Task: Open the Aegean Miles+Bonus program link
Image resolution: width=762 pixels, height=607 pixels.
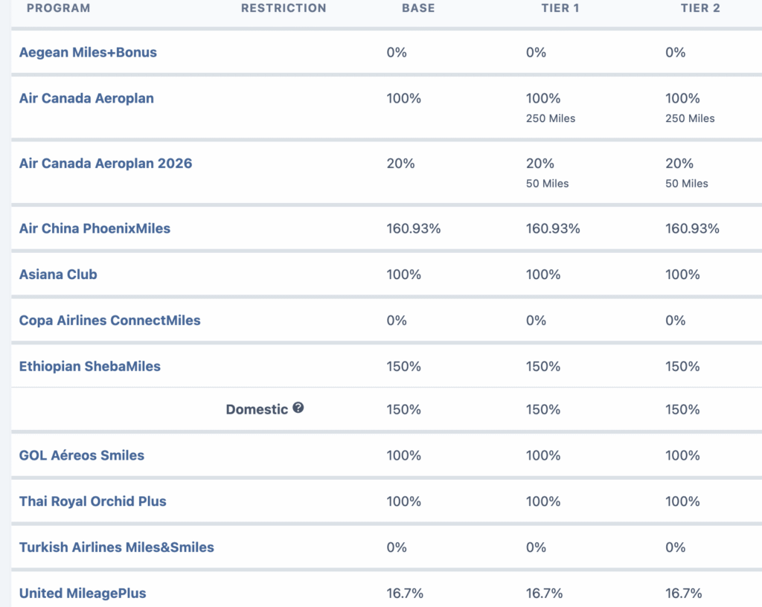Action: pyautogui.click(x=88, y=53)
